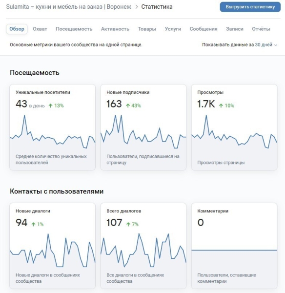Open the Товары tab
Viewport: 285px width, 293px height.
pos(147,29)
